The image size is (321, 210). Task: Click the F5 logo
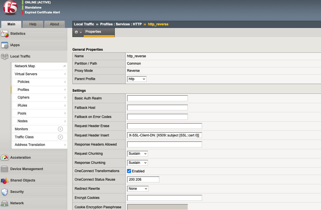pyautogui.click(x=10, y=8)
